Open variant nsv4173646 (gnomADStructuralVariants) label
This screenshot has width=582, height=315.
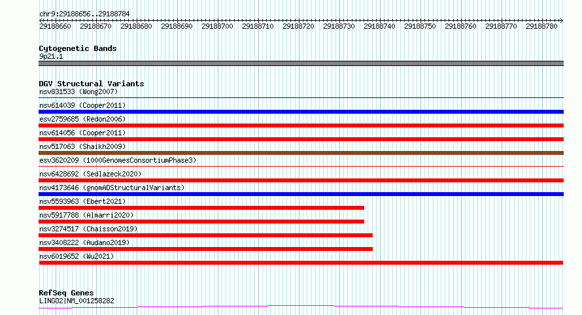click(x=112, y=188)
